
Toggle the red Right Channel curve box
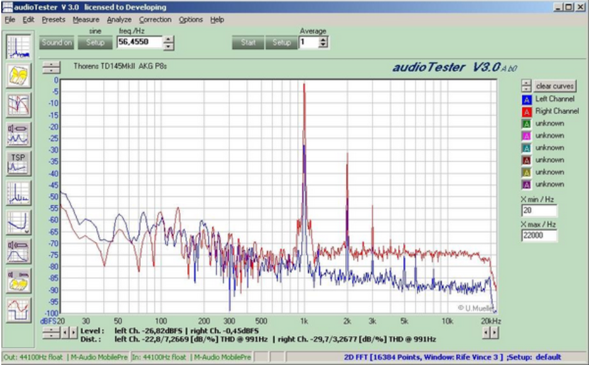click(526, 111)
